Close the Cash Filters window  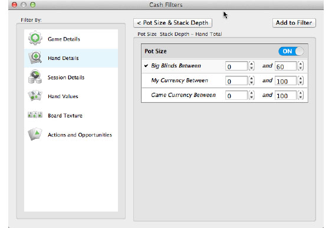pos(14,5)
